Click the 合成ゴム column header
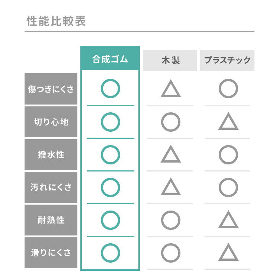 pos(110,60)
